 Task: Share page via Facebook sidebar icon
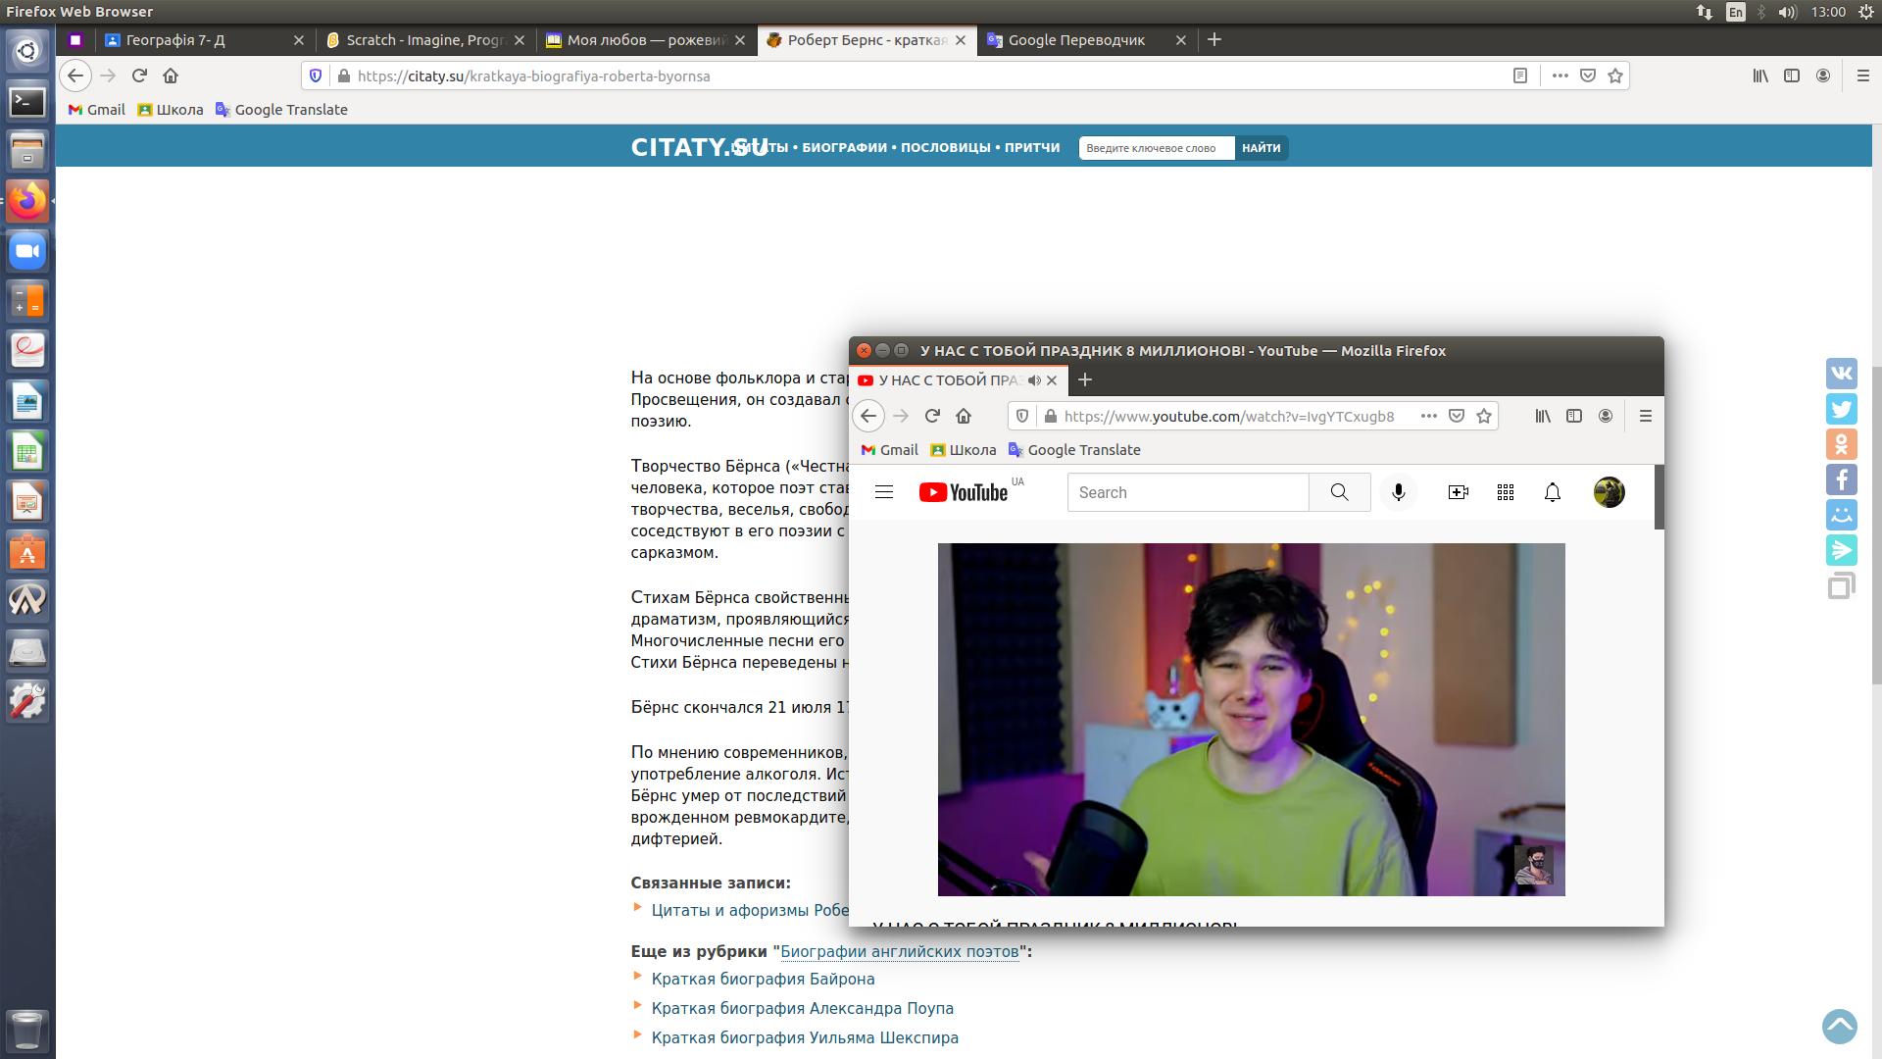[1841, 479]
